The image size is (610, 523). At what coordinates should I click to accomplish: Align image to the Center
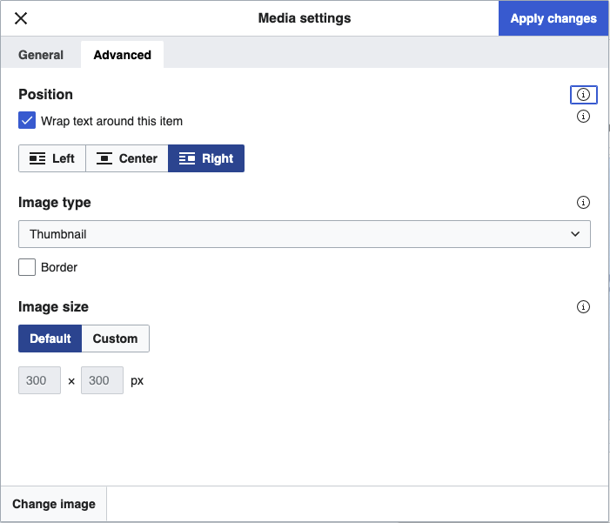pyautogui.click(x=127, y=158)
